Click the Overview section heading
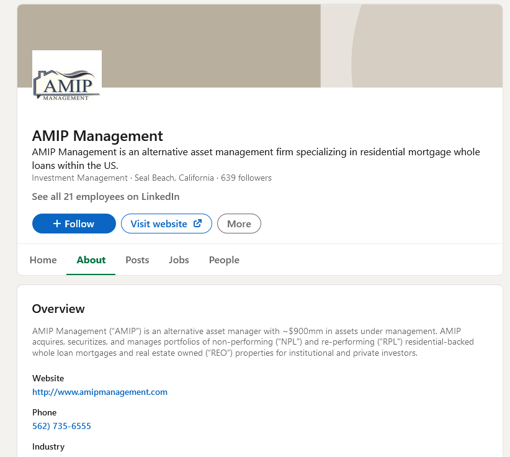 (x=58, y=309)
